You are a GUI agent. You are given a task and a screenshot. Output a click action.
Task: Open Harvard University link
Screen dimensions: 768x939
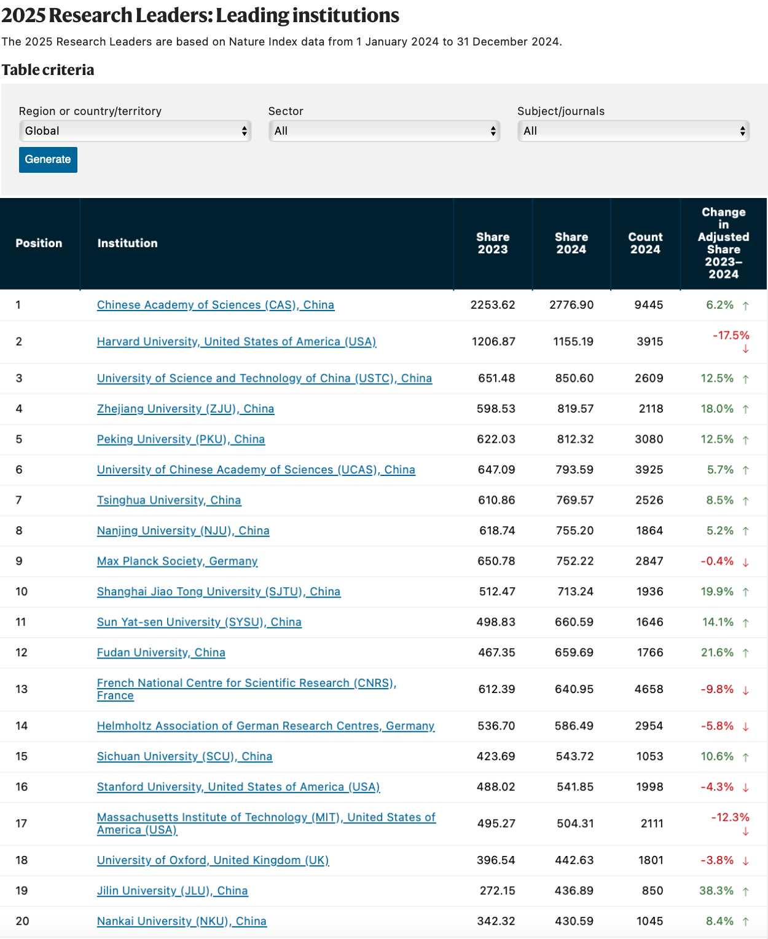click(237, 342)
